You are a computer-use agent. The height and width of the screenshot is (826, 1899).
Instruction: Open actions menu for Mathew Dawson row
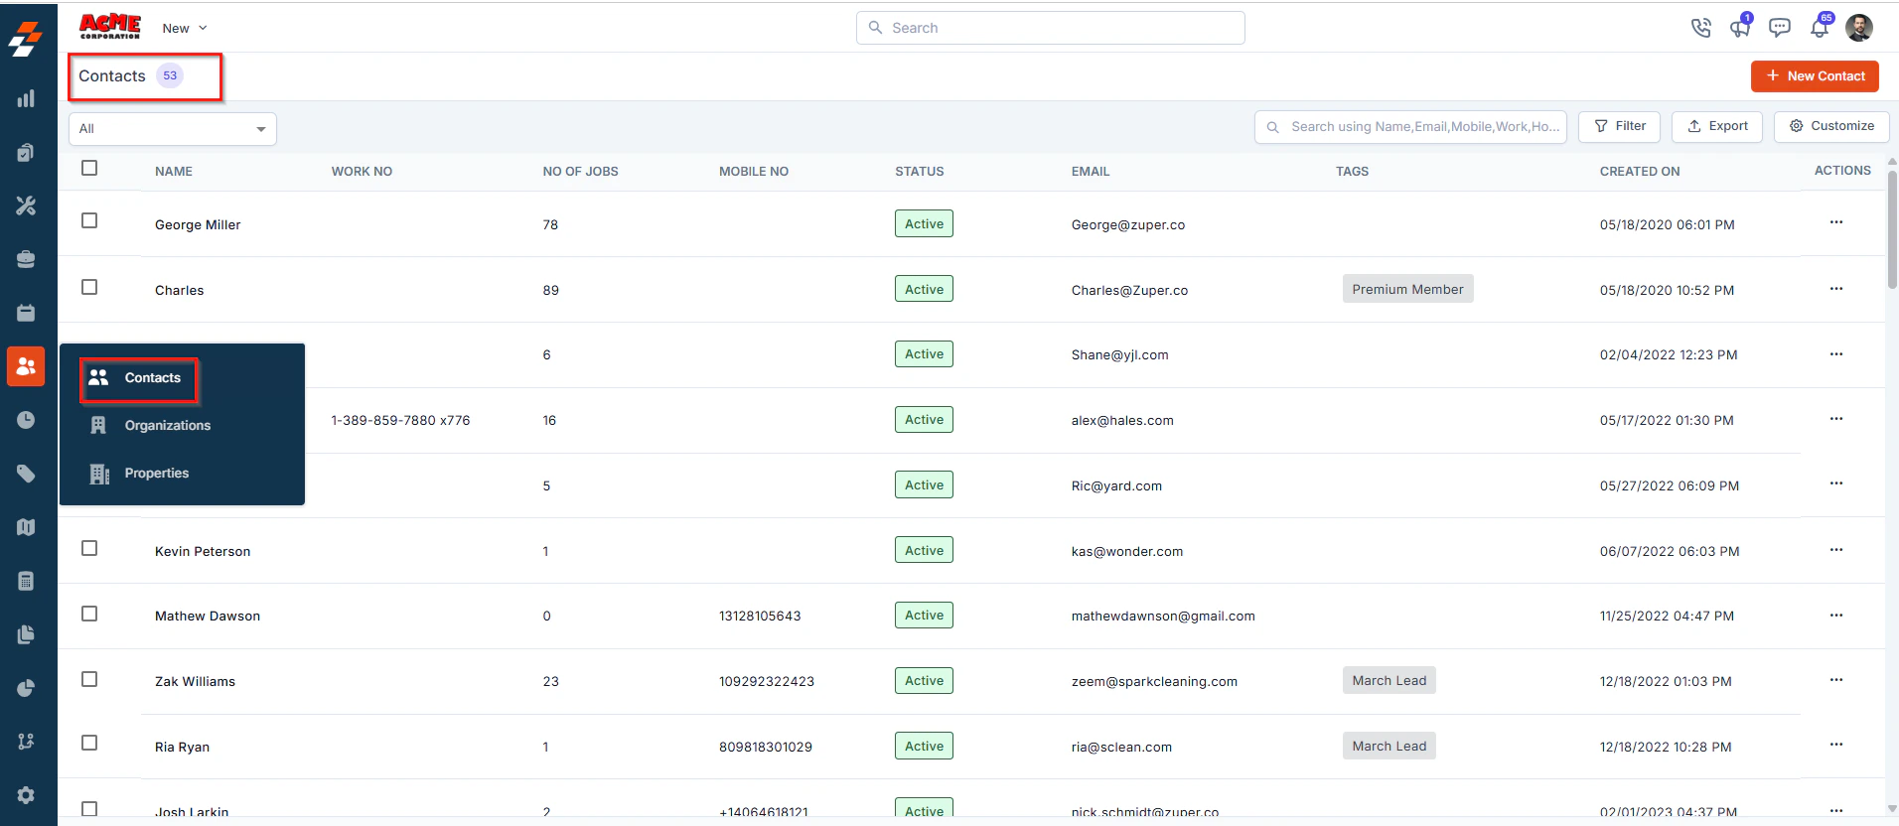(x=1836, y=616)
